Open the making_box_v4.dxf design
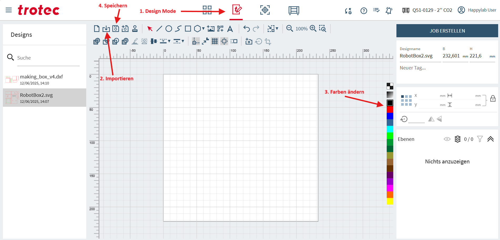 point(42,79)
